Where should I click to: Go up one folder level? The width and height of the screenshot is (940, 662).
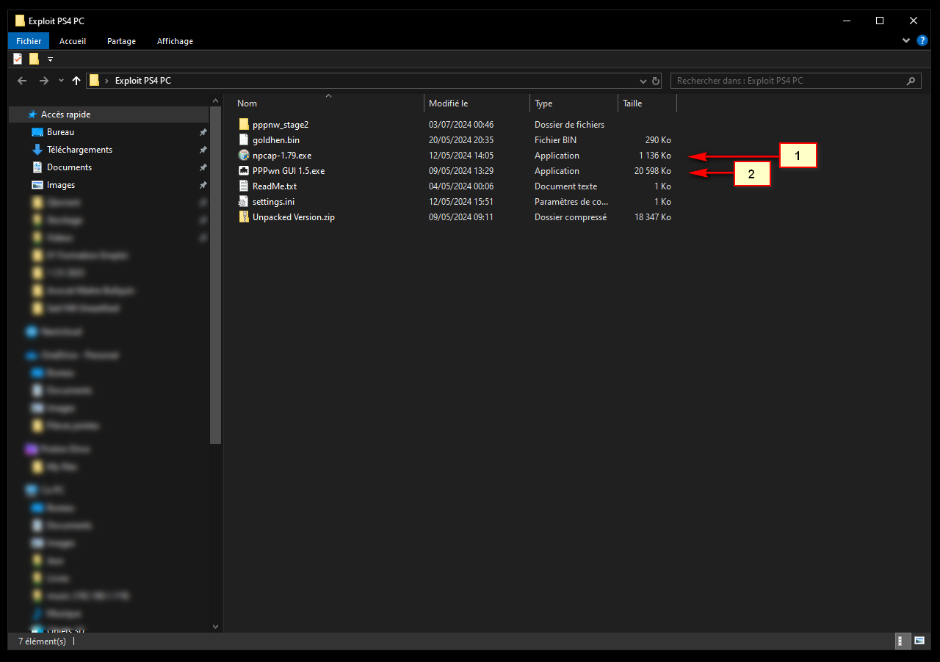coord(76,81)
